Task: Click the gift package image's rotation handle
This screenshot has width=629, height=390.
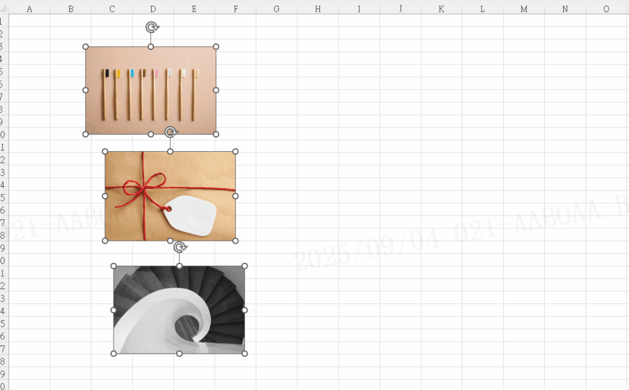Action: click(171, 132)
